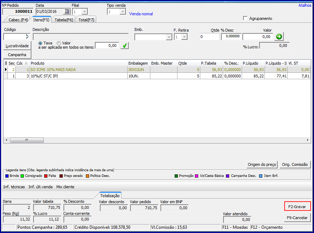Click the Nº Pedido field 1000011
Image resolution: width=314 pixels, height=233 pixels.
click(18, 12)
